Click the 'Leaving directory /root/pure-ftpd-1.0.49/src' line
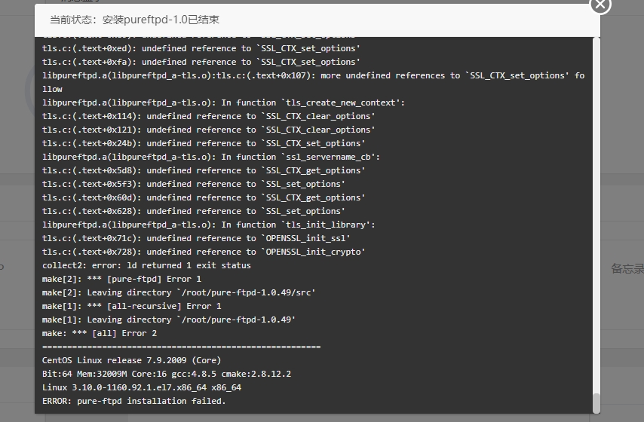This screenshot has height=422, width=644. point(179,292)
